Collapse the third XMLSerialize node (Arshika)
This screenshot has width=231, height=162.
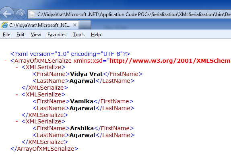tap(17, 121)
